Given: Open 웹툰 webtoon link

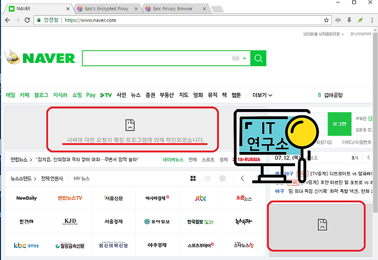Looking at the screenshot, I should click(x=236, y=95).
